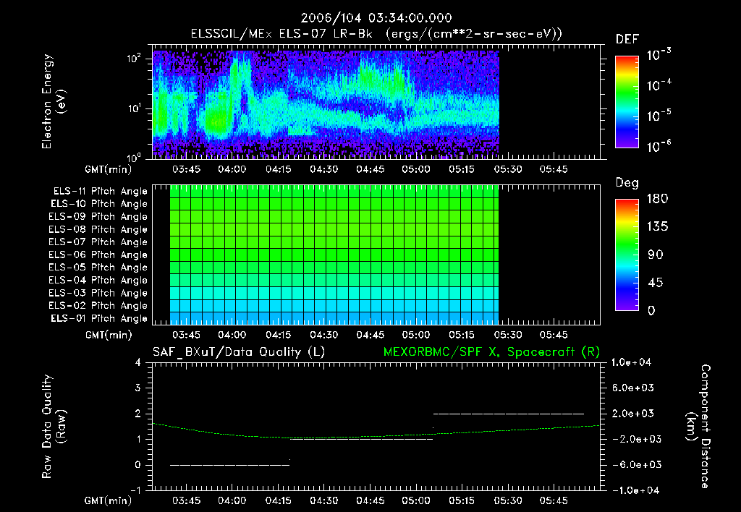The image size is (741, 512).
Task: Select the ELS-02 Pitch Angle row label
Action: pyautogui.click(x=98, y=306)
